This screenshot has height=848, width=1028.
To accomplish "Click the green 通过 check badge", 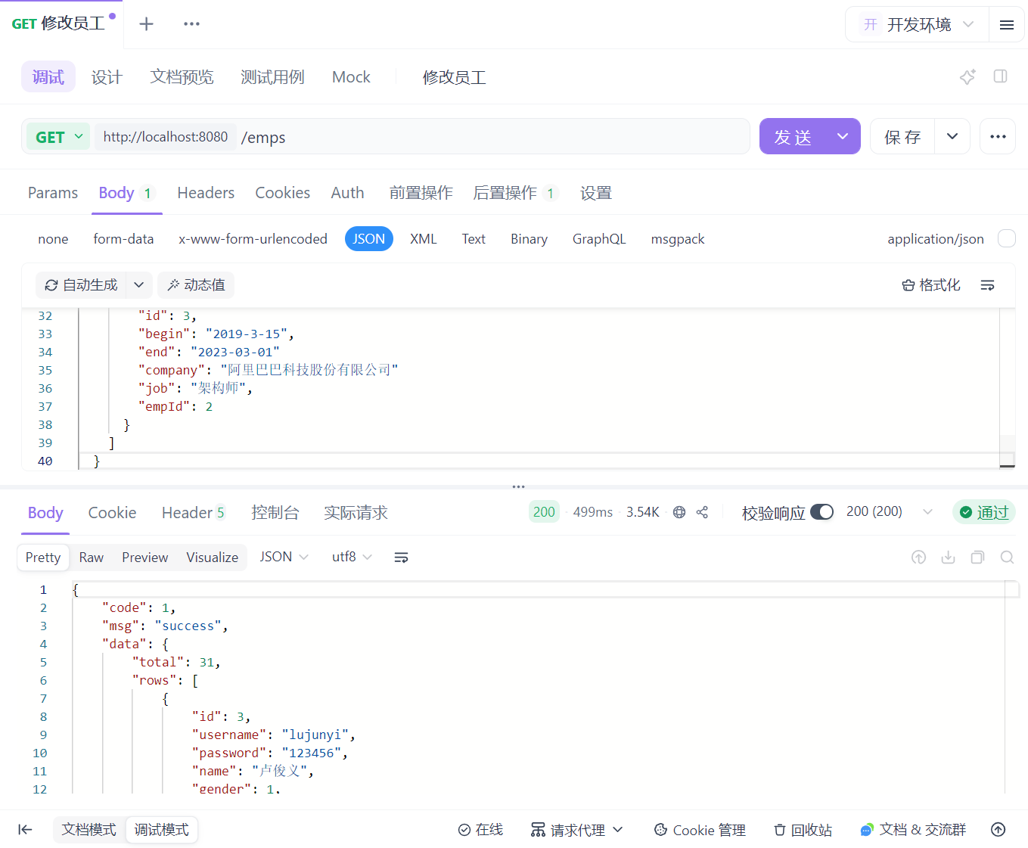I will tap(984, 512).
